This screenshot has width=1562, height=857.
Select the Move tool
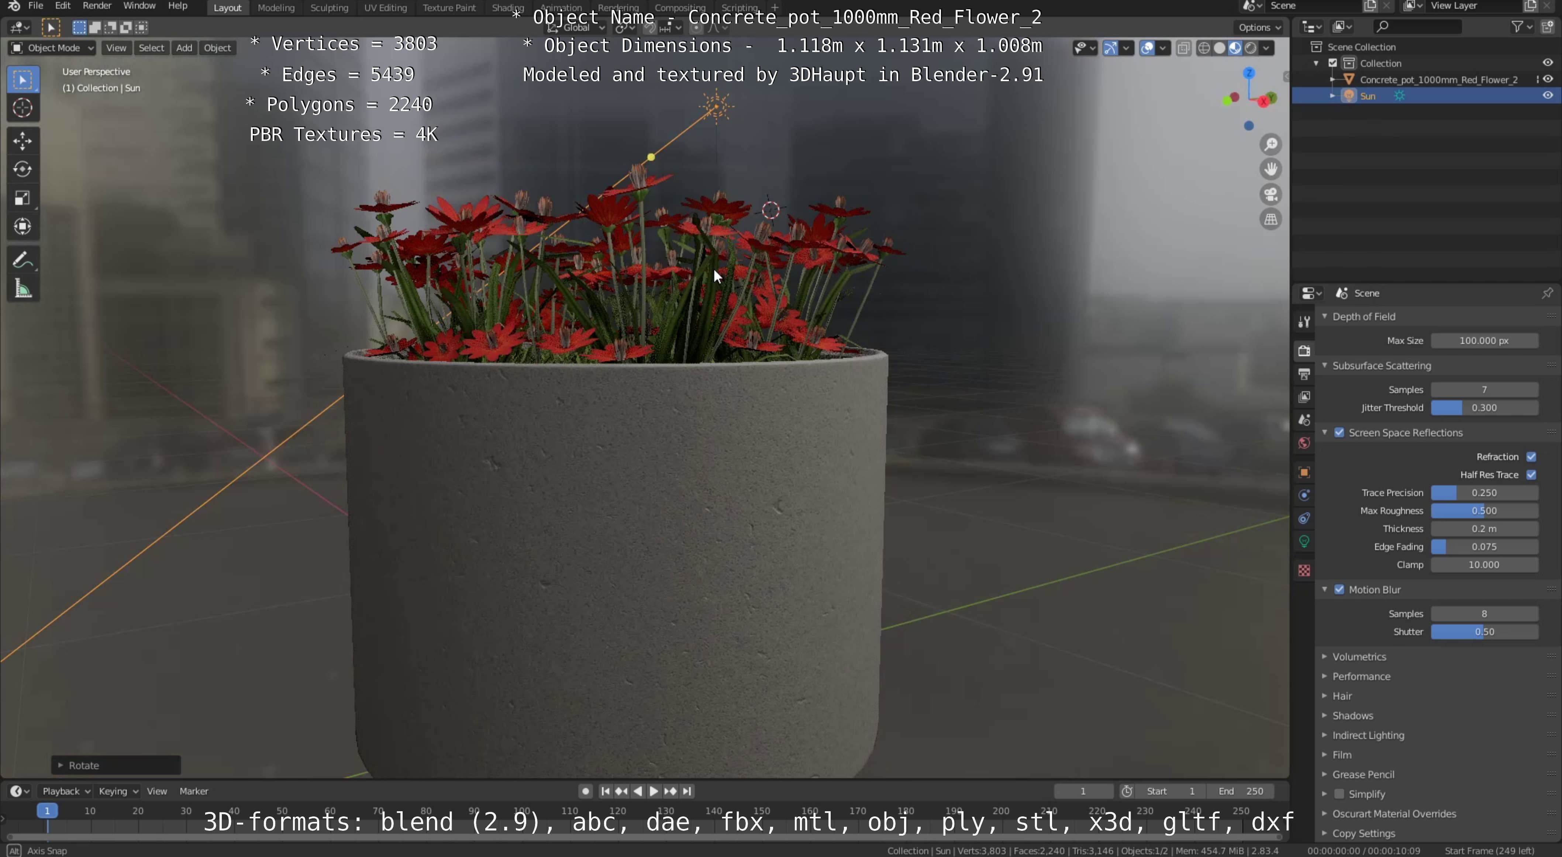pyautogui.click(x=23, y=141)
